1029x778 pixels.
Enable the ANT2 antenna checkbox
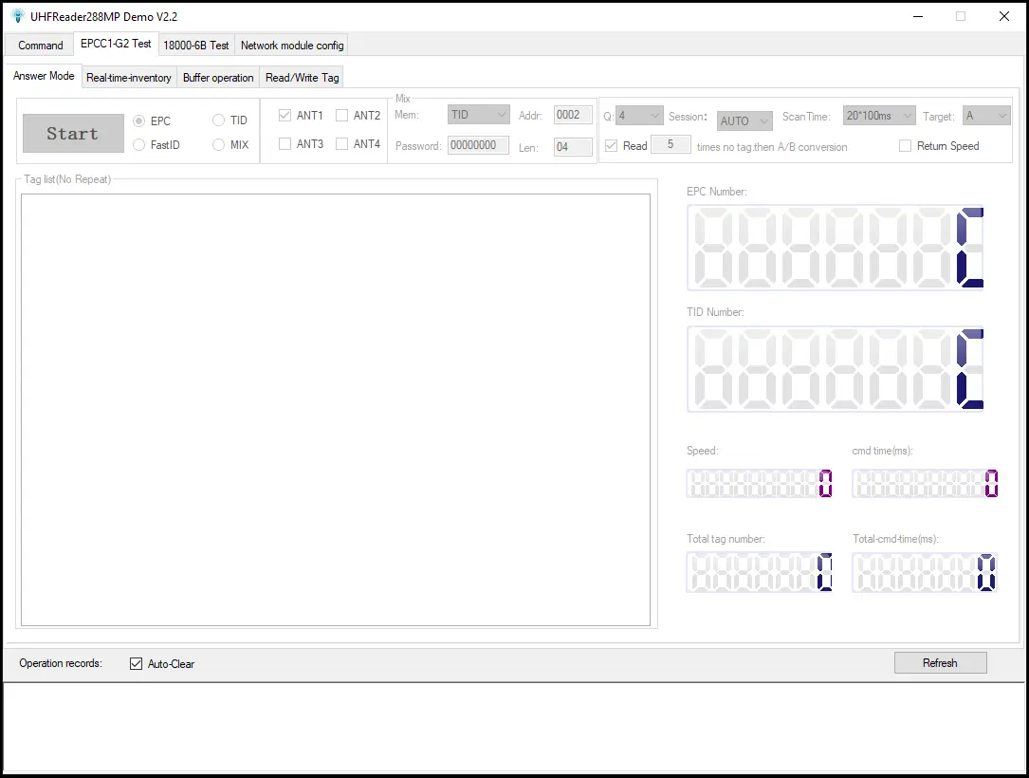click(x=342, y=116)
